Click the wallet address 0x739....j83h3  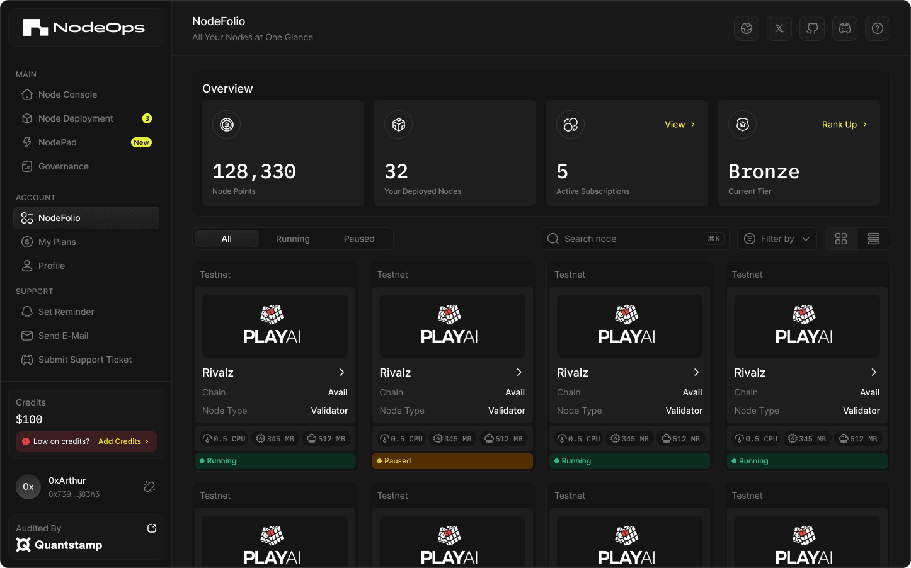[x=74, y=494]
